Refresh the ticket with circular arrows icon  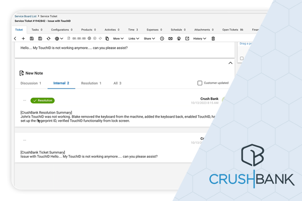[x=48, y=39]
